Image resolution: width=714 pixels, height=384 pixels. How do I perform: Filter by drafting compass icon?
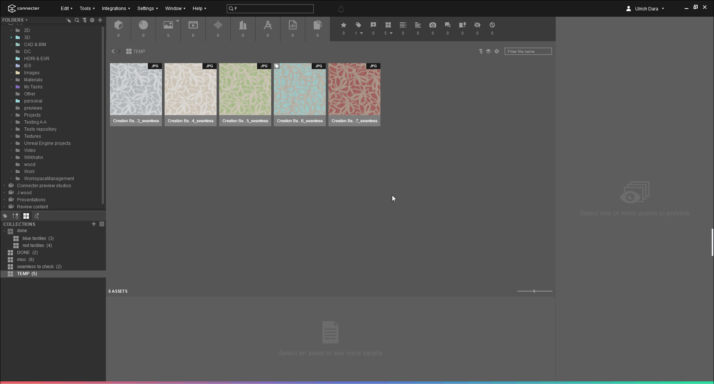point(268,25)
